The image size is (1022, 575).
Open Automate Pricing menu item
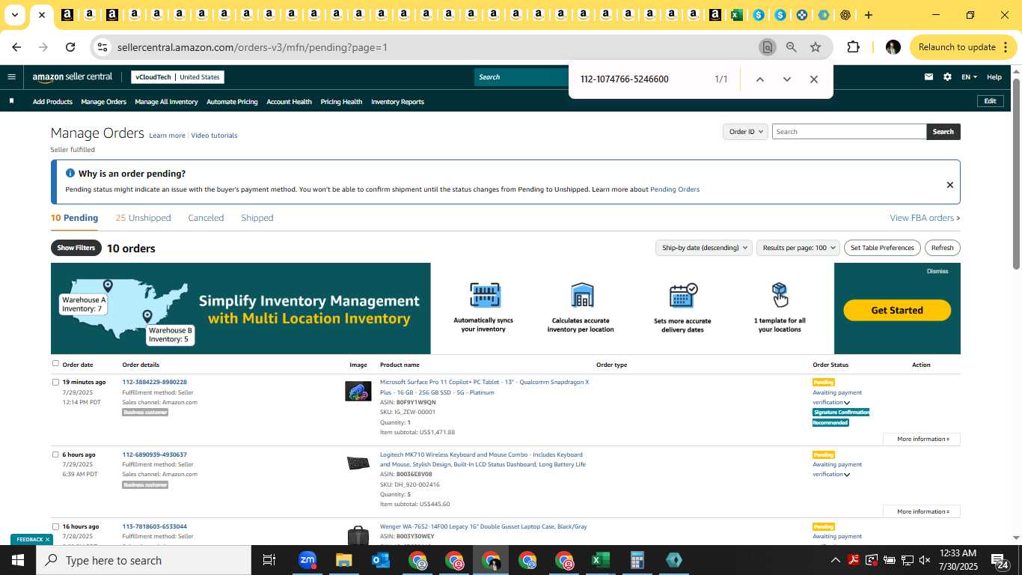[x=232, y=102]
